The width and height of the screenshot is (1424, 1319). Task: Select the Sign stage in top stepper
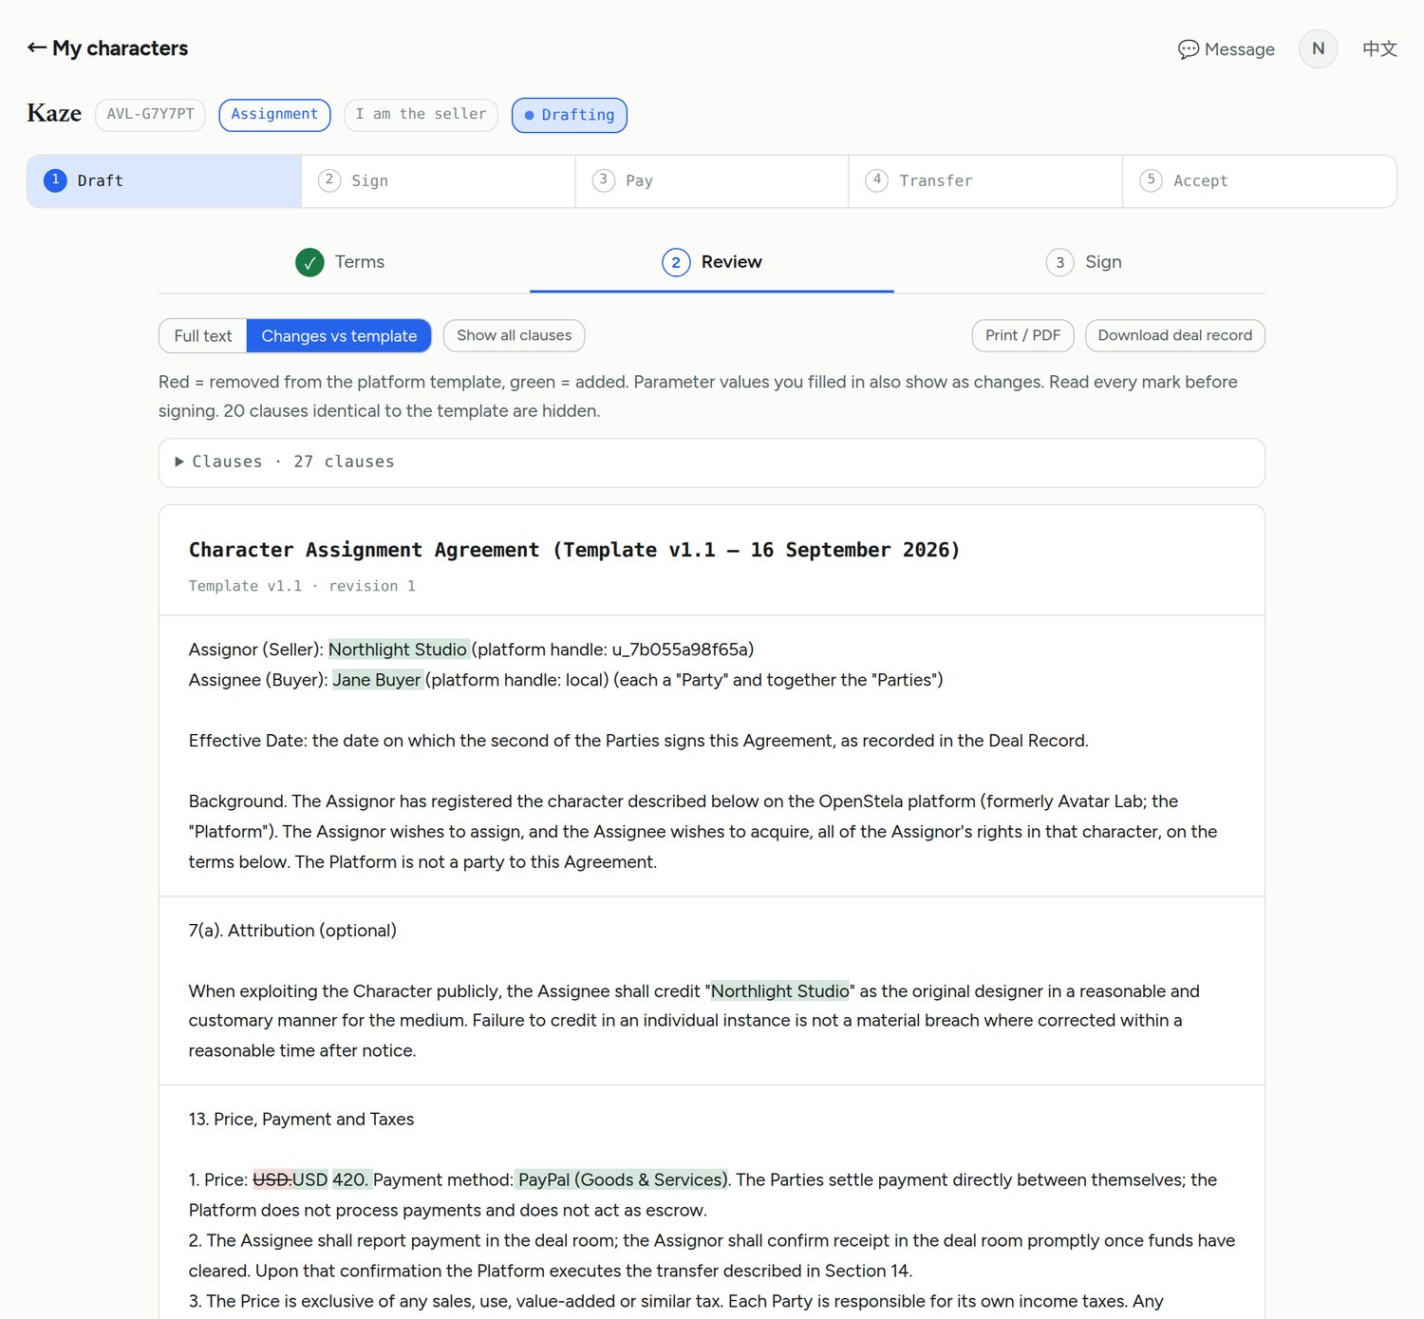coord(438,180)
